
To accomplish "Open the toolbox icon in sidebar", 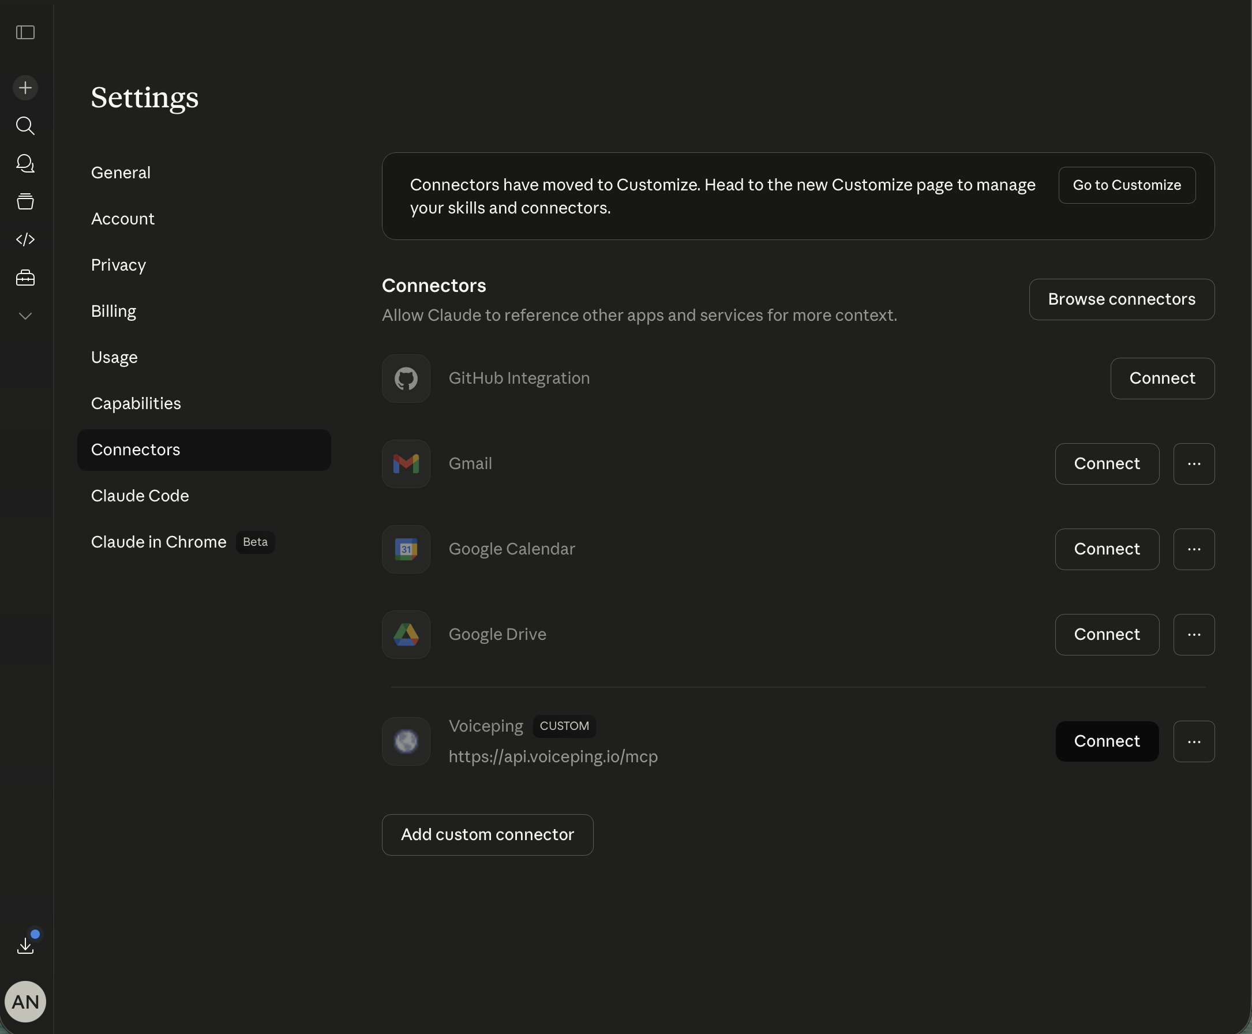I will [x=25, y=278].
